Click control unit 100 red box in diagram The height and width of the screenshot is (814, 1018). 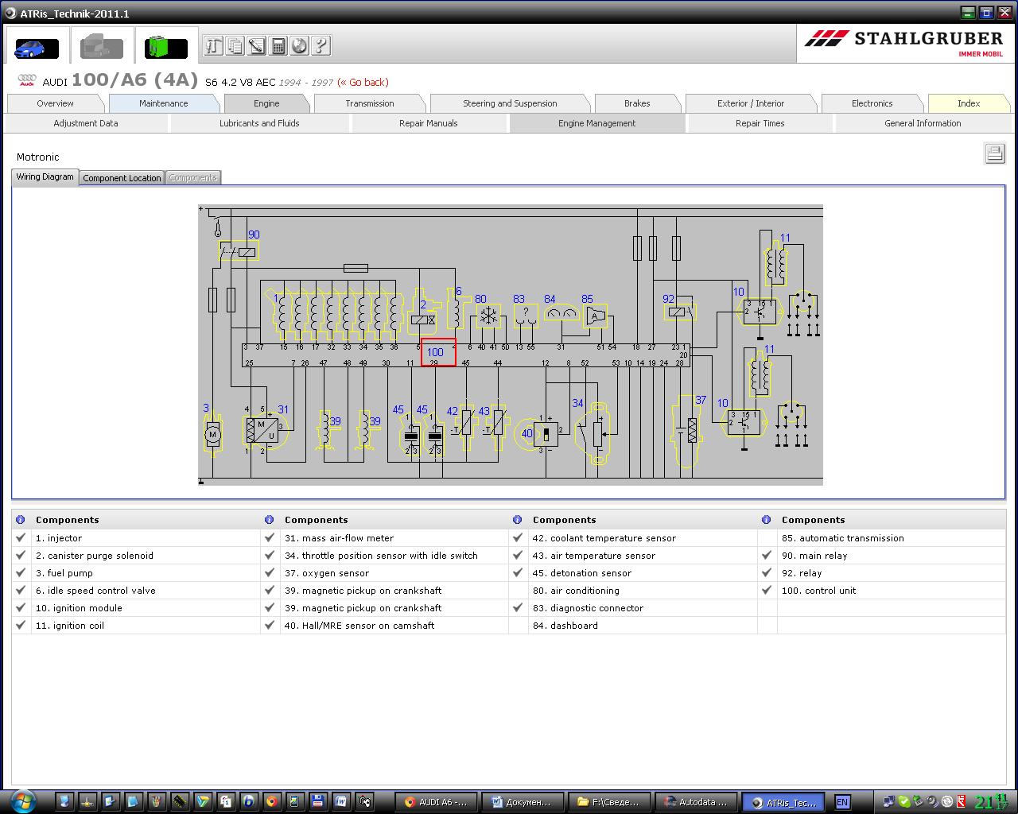pos(438,352)
